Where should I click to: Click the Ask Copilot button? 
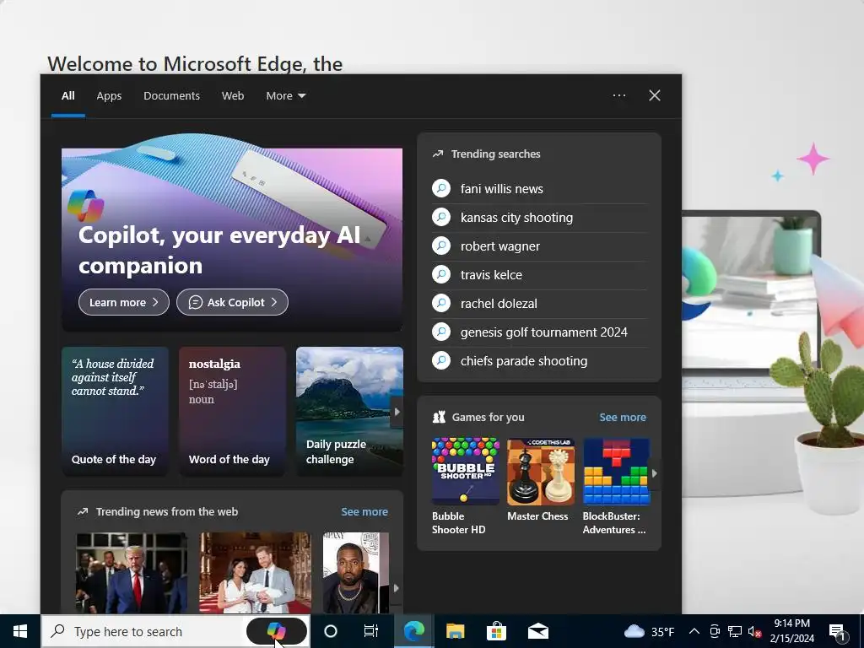(x=232, y=302)
